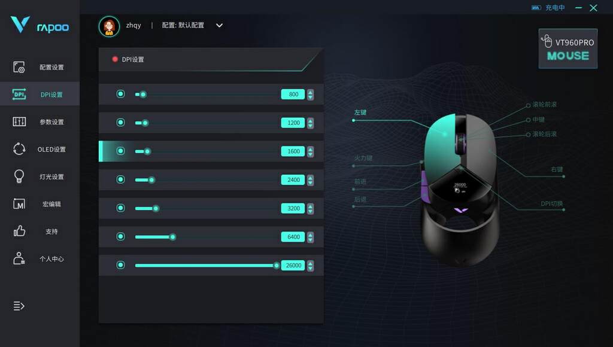Click the 3200 DPI slider handle
The image size is (613, 347).
click(x=156, y=208)
